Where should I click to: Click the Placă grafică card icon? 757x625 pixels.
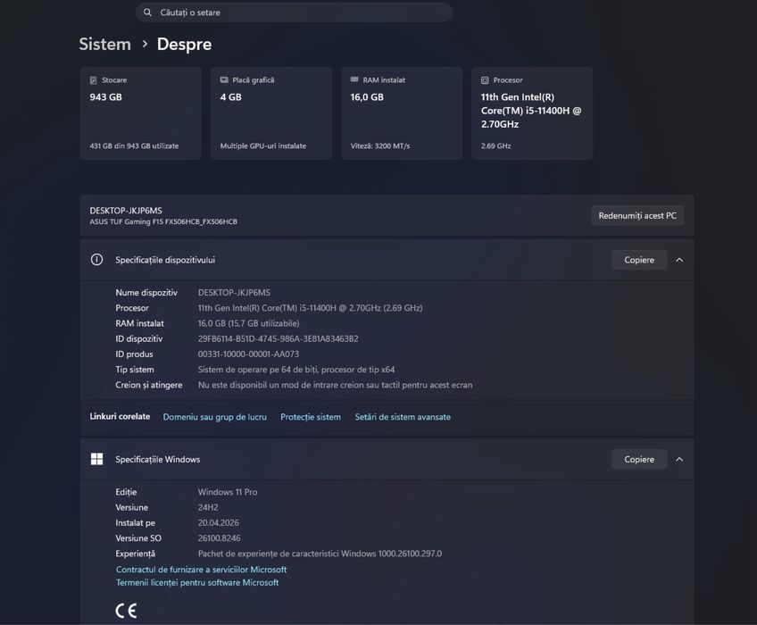224,79
